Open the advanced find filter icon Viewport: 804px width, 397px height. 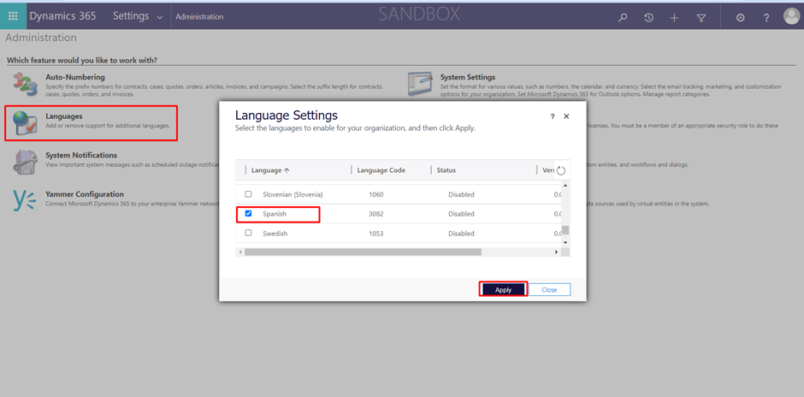point(701,17)
